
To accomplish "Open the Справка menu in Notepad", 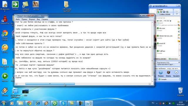I will point(45,19).
